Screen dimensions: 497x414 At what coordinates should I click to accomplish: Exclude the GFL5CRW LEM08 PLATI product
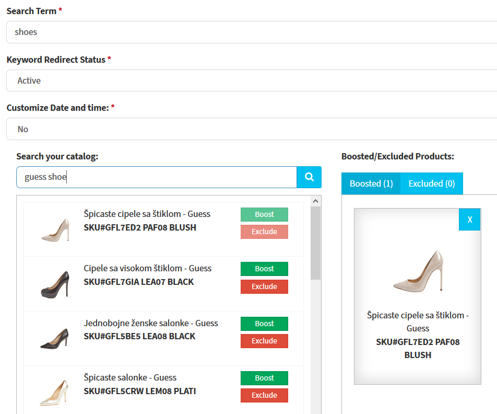click(264, 395)
